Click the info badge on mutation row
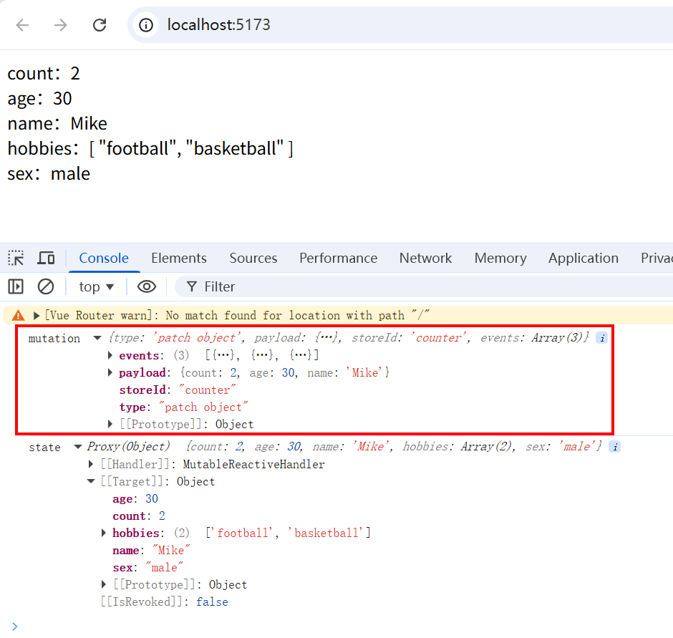673x638 pixels. point(601,338)
